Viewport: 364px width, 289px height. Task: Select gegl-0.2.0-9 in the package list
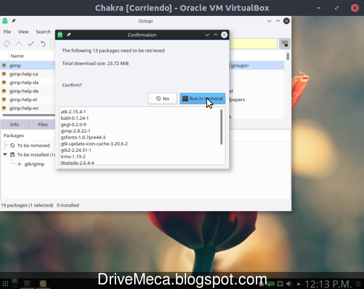(73, 125)
